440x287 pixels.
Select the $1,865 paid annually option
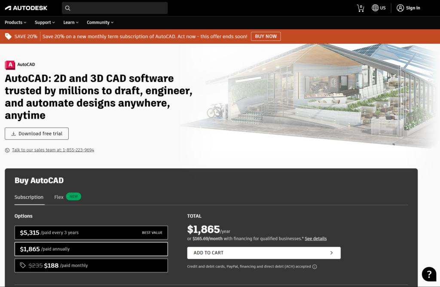91,249
